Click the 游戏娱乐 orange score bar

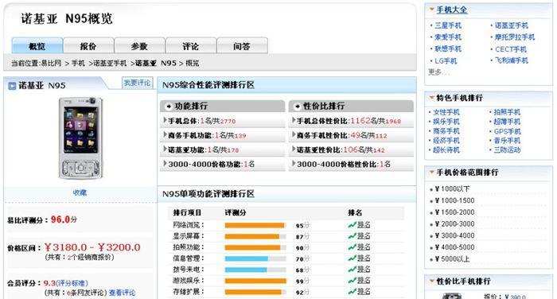pos(255,281)
